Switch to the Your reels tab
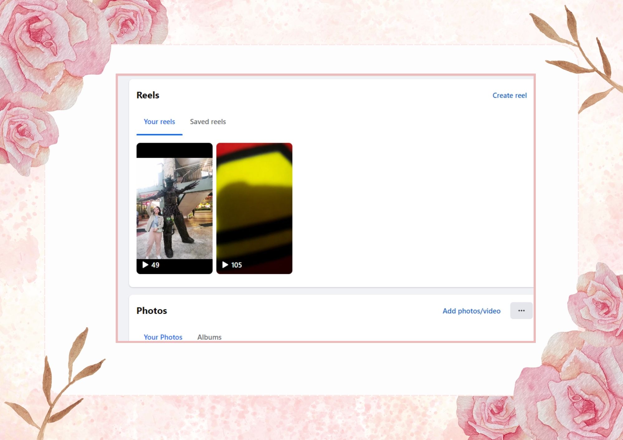This screenshot has height=440, width=623. 159,122
